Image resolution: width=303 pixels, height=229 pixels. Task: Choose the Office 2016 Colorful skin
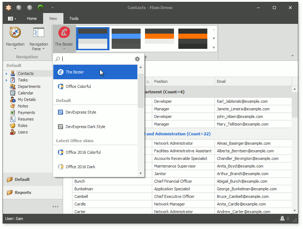coord(95,152)
